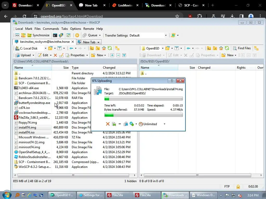266x199 pixels.
Task: Select miniroot74.img in the local panel
Action: (x=29, y=147)
